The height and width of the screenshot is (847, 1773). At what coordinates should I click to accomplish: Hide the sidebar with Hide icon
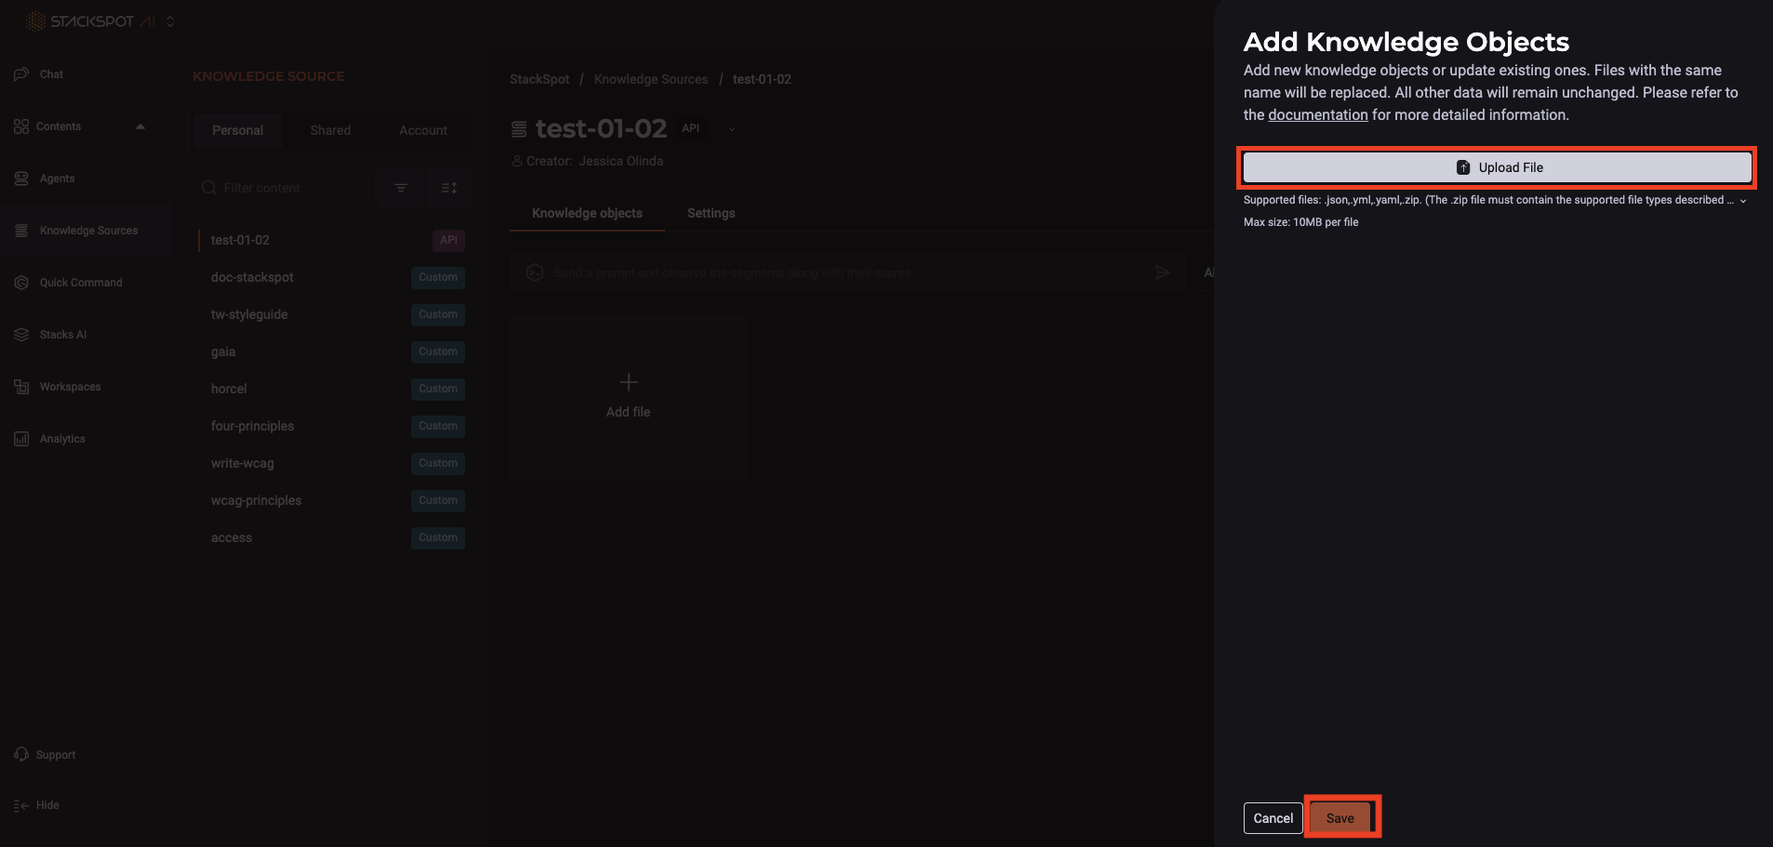21,805
